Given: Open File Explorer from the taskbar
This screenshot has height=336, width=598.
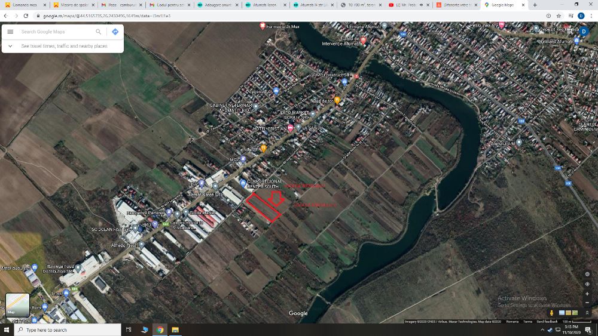Looking at the screenshot, I should pyautogui.click(x=175, y=330).
